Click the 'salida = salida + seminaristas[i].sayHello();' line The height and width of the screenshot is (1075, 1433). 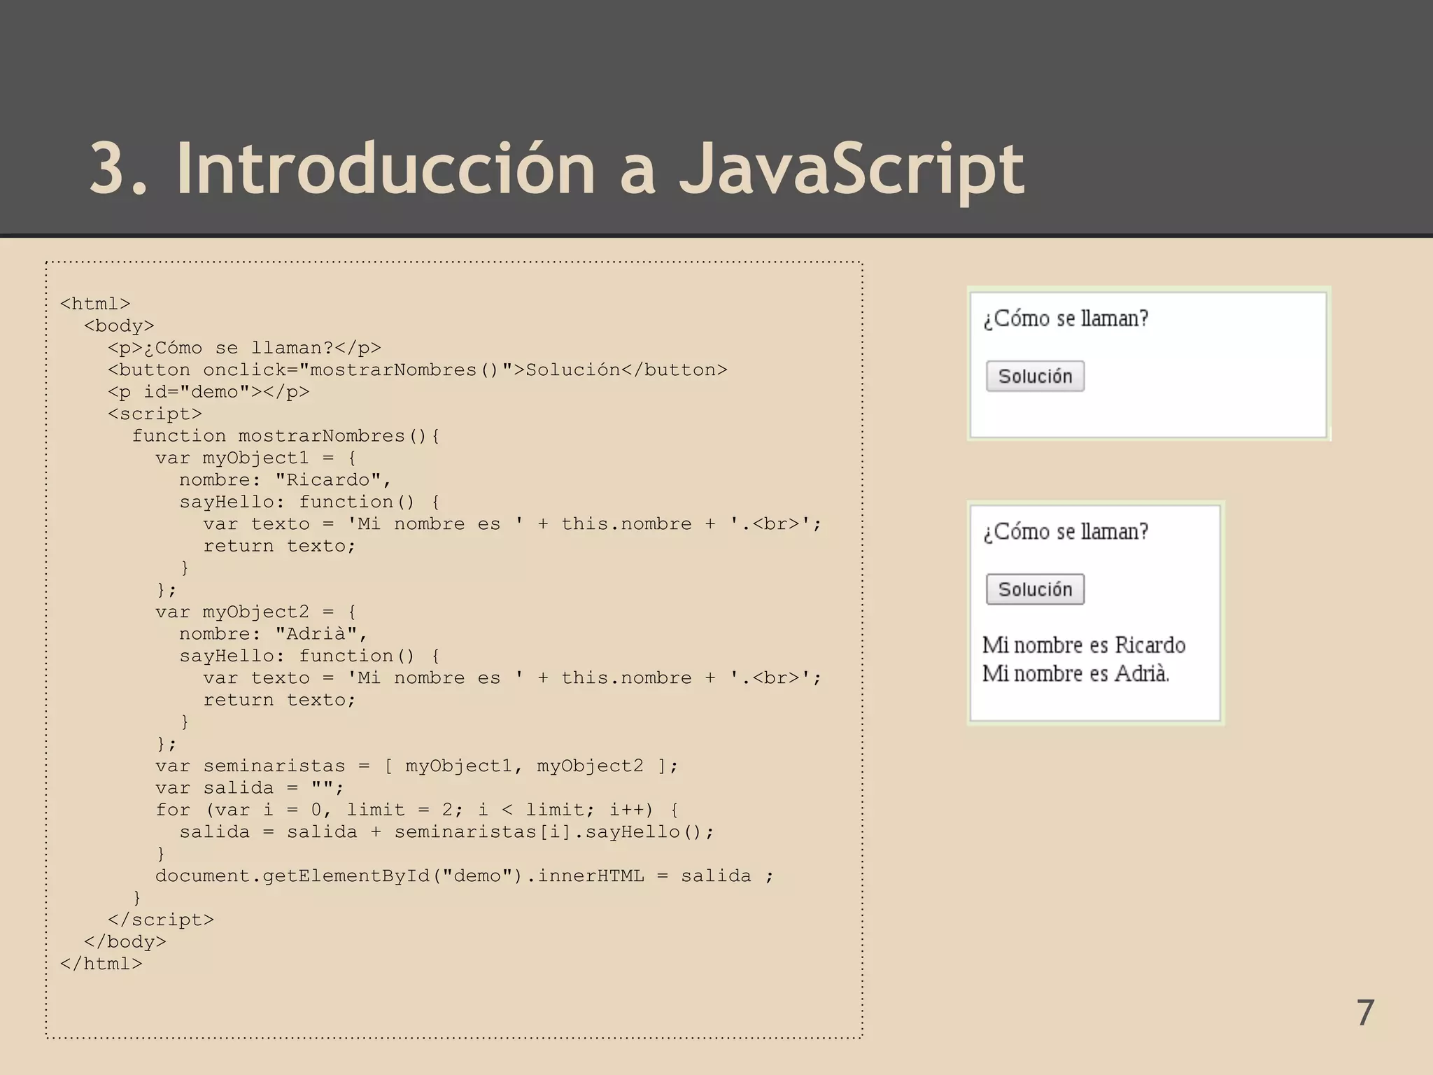coord(447,832)
